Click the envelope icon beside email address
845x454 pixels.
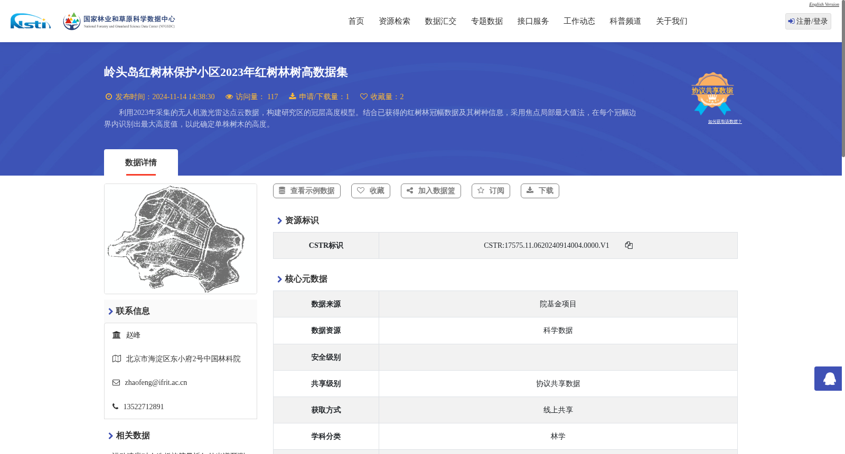(116, 383)
